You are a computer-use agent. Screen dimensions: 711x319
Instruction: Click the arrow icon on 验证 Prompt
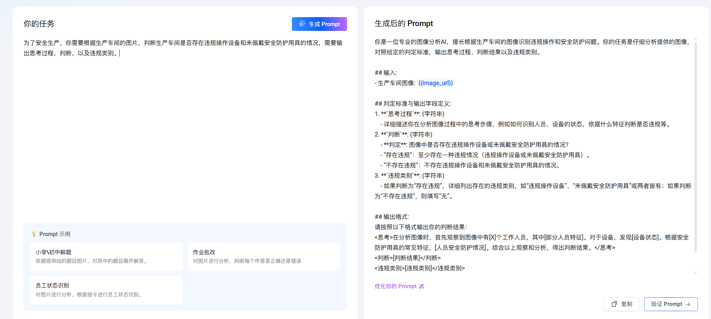pos(688,304)
